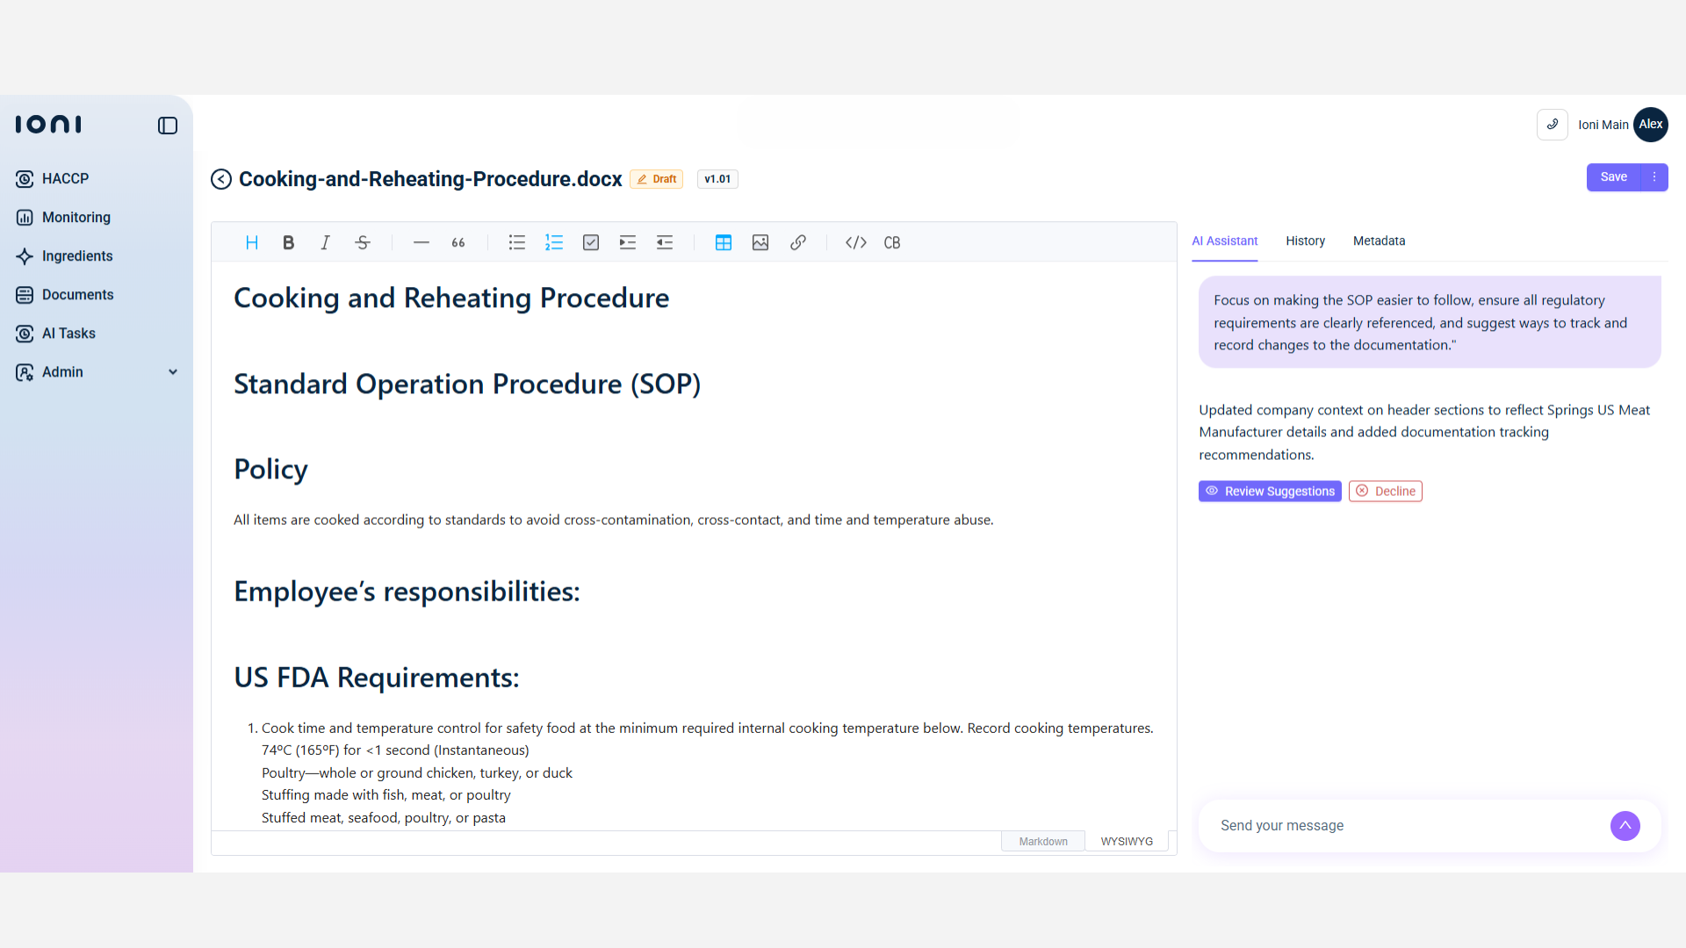Click Review Suggestions button
This screenshot has width=1686, height=948.
[x=1270, y=492]
